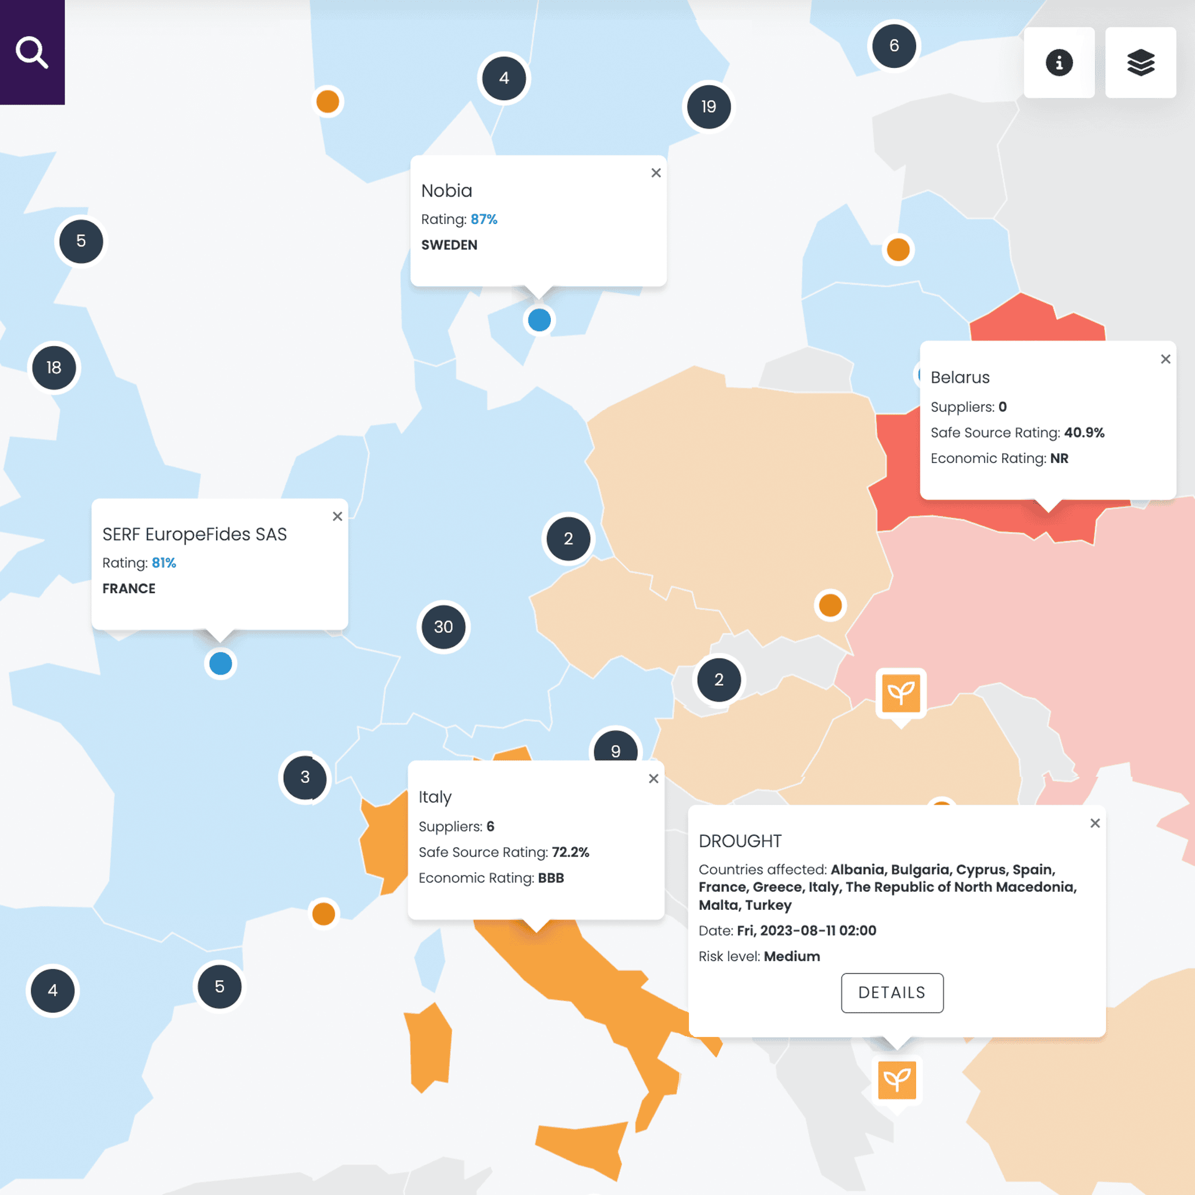Select the orange marker above the Belarus popup
This screenshot has height=1195, width=1195.
click(x=898, y=250)
